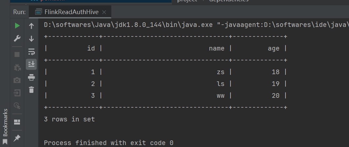The image size is (349, 147).
Task: Click the Stop process square icon
Action: point(17,54)
